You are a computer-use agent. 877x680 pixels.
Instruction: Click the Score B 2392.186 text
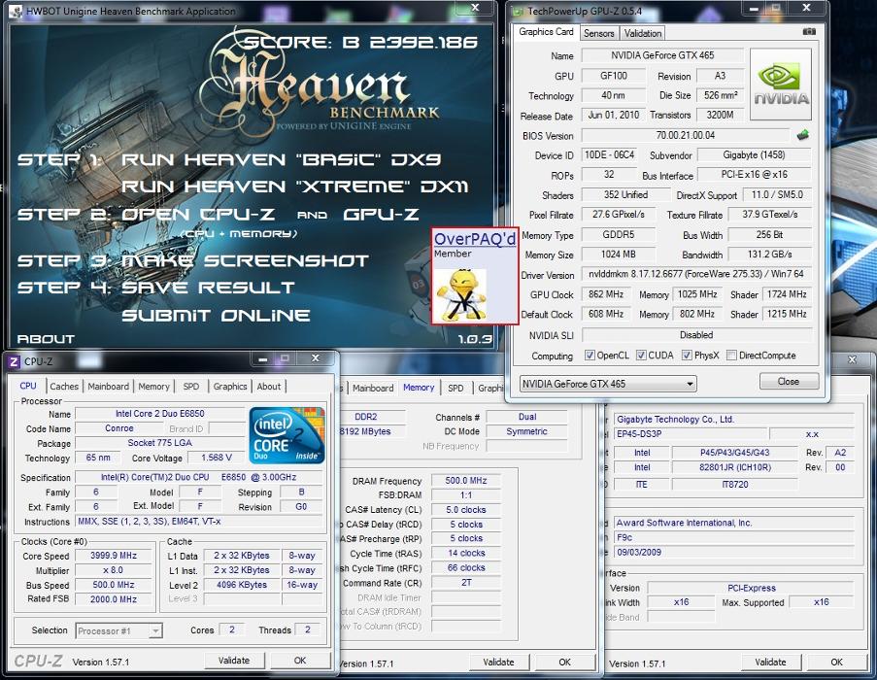(x=360, y=42)
